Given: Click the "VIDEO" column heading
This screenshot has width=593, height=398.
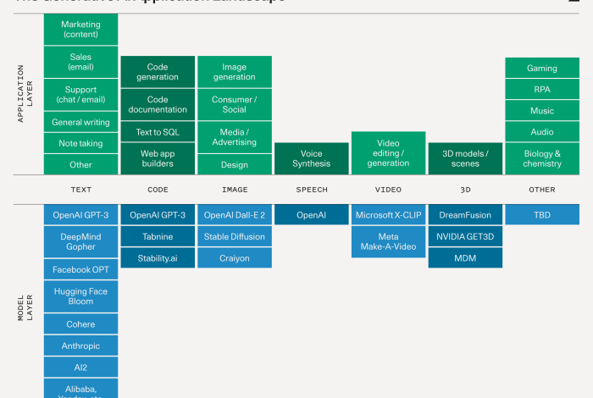Looking at the screenshot, I should pyautogui.click(x=388, y=190).
